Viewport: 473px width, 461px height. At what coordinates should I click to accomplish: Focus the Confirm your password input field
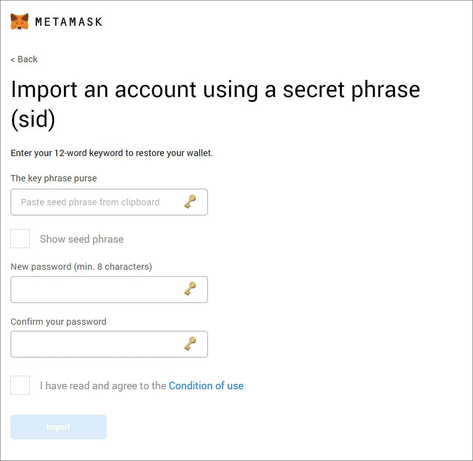[x=109, y=344]
